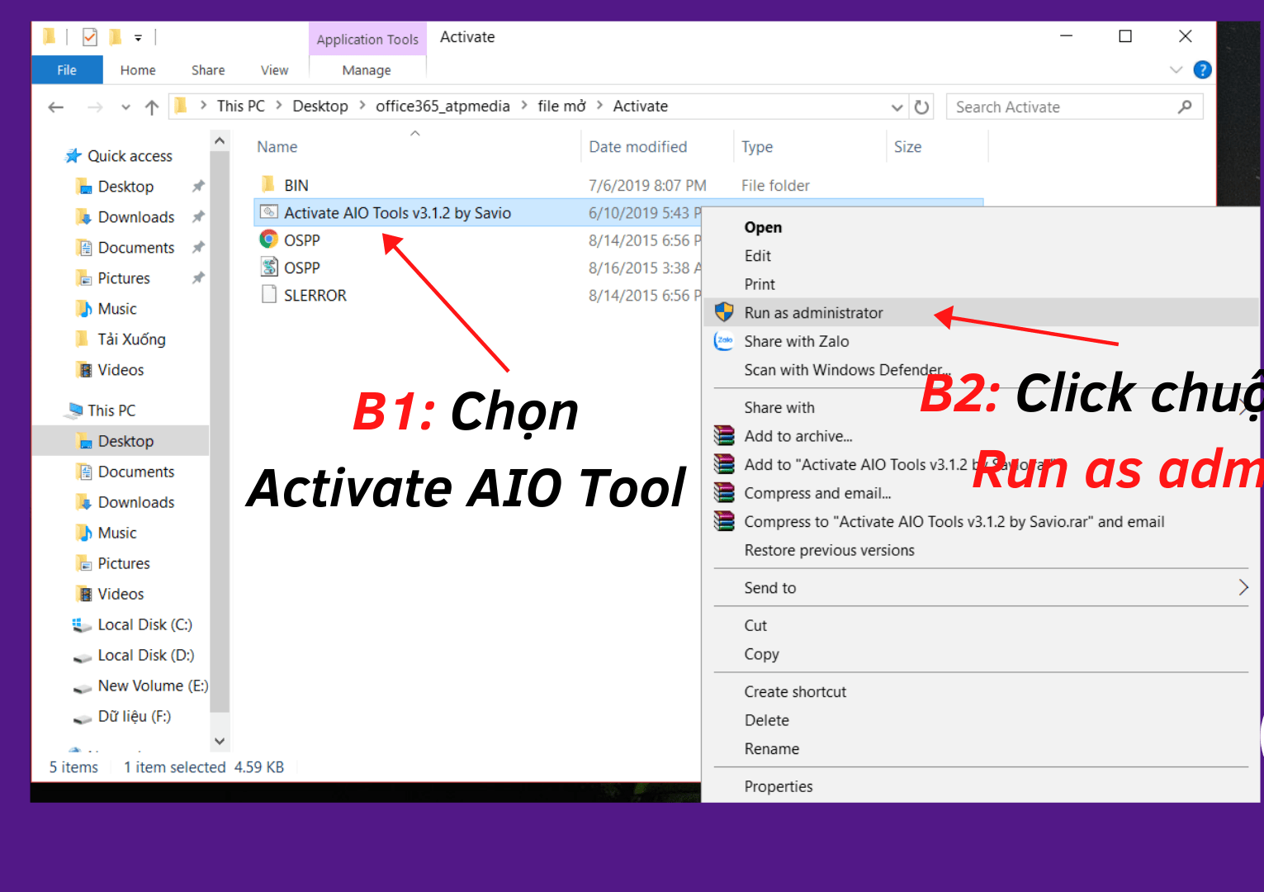1264x892 pixels.
Task: Sort by Date modified column header
Action: (637, 147)
